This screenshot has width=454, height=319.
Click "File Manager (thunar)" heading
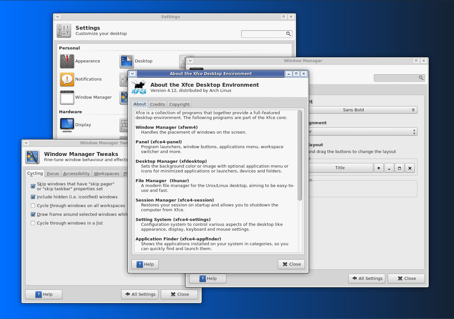pos(162,181)
